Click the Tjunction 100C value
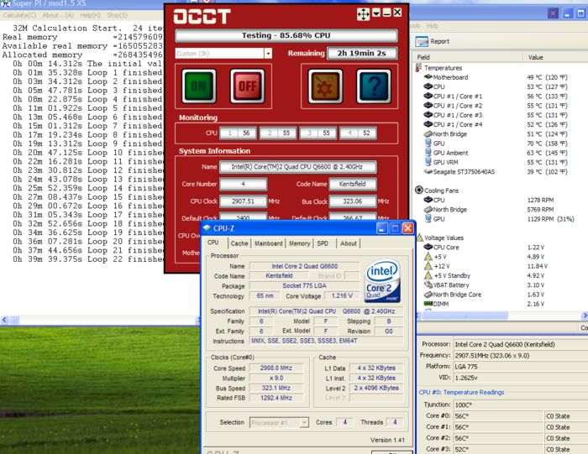The image size is (588, 454). pos(521,405)
